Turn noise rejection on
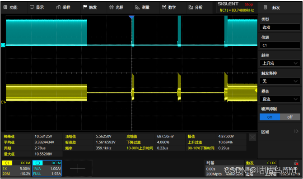The image size is (303, 179). [270, 117]
